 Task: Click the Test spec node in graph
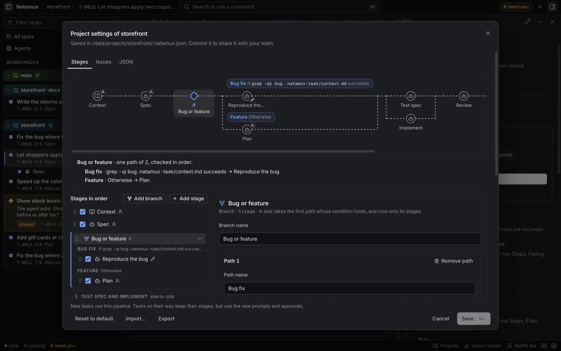(x=411, y=96)
